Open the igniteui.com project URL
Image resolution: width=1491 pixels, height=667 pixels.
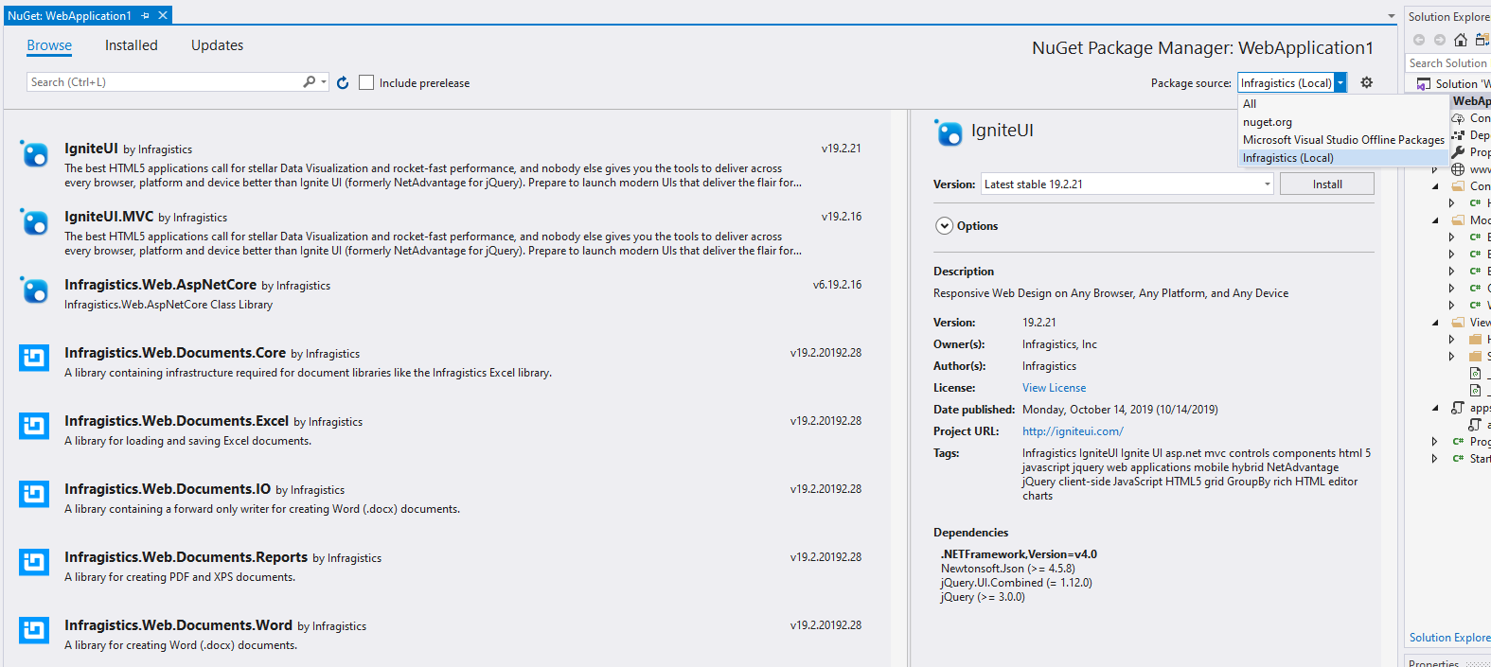point(1072,431)
